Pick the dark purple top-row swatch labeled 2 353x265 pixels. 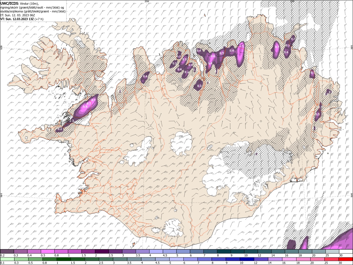pos(101,251)
